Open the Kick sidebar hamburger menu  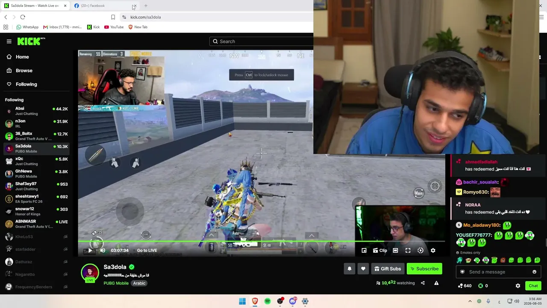(9, 41)
